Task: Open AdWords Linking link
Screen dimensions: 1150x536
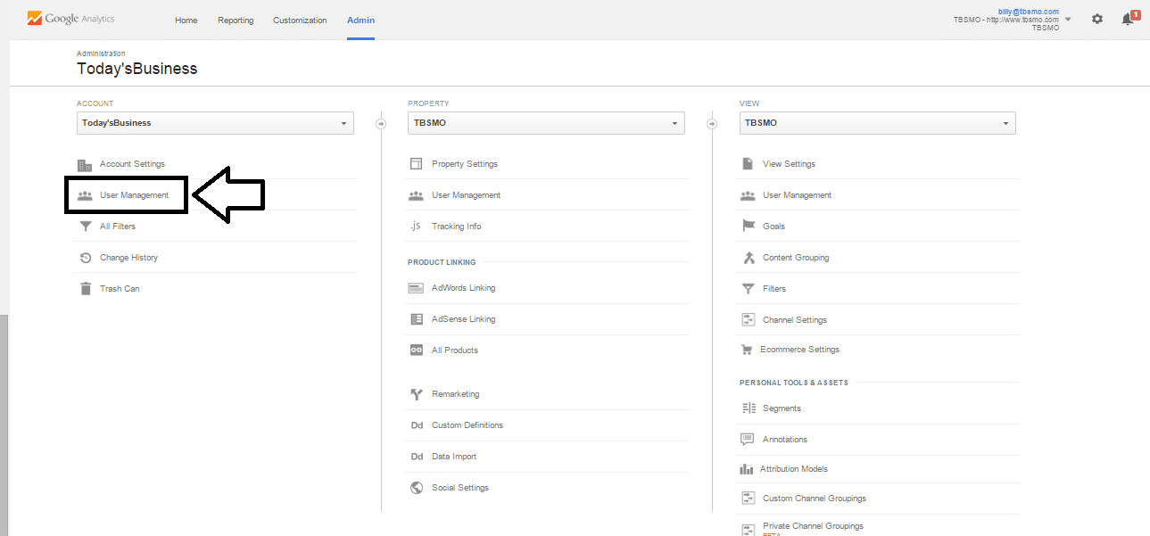Action: click(463, 288)
